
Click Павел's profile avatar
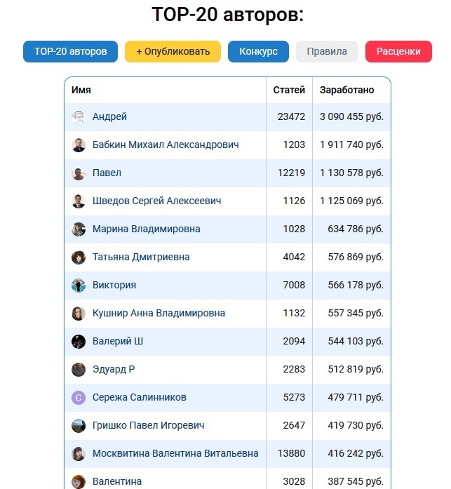pos(79,173)
